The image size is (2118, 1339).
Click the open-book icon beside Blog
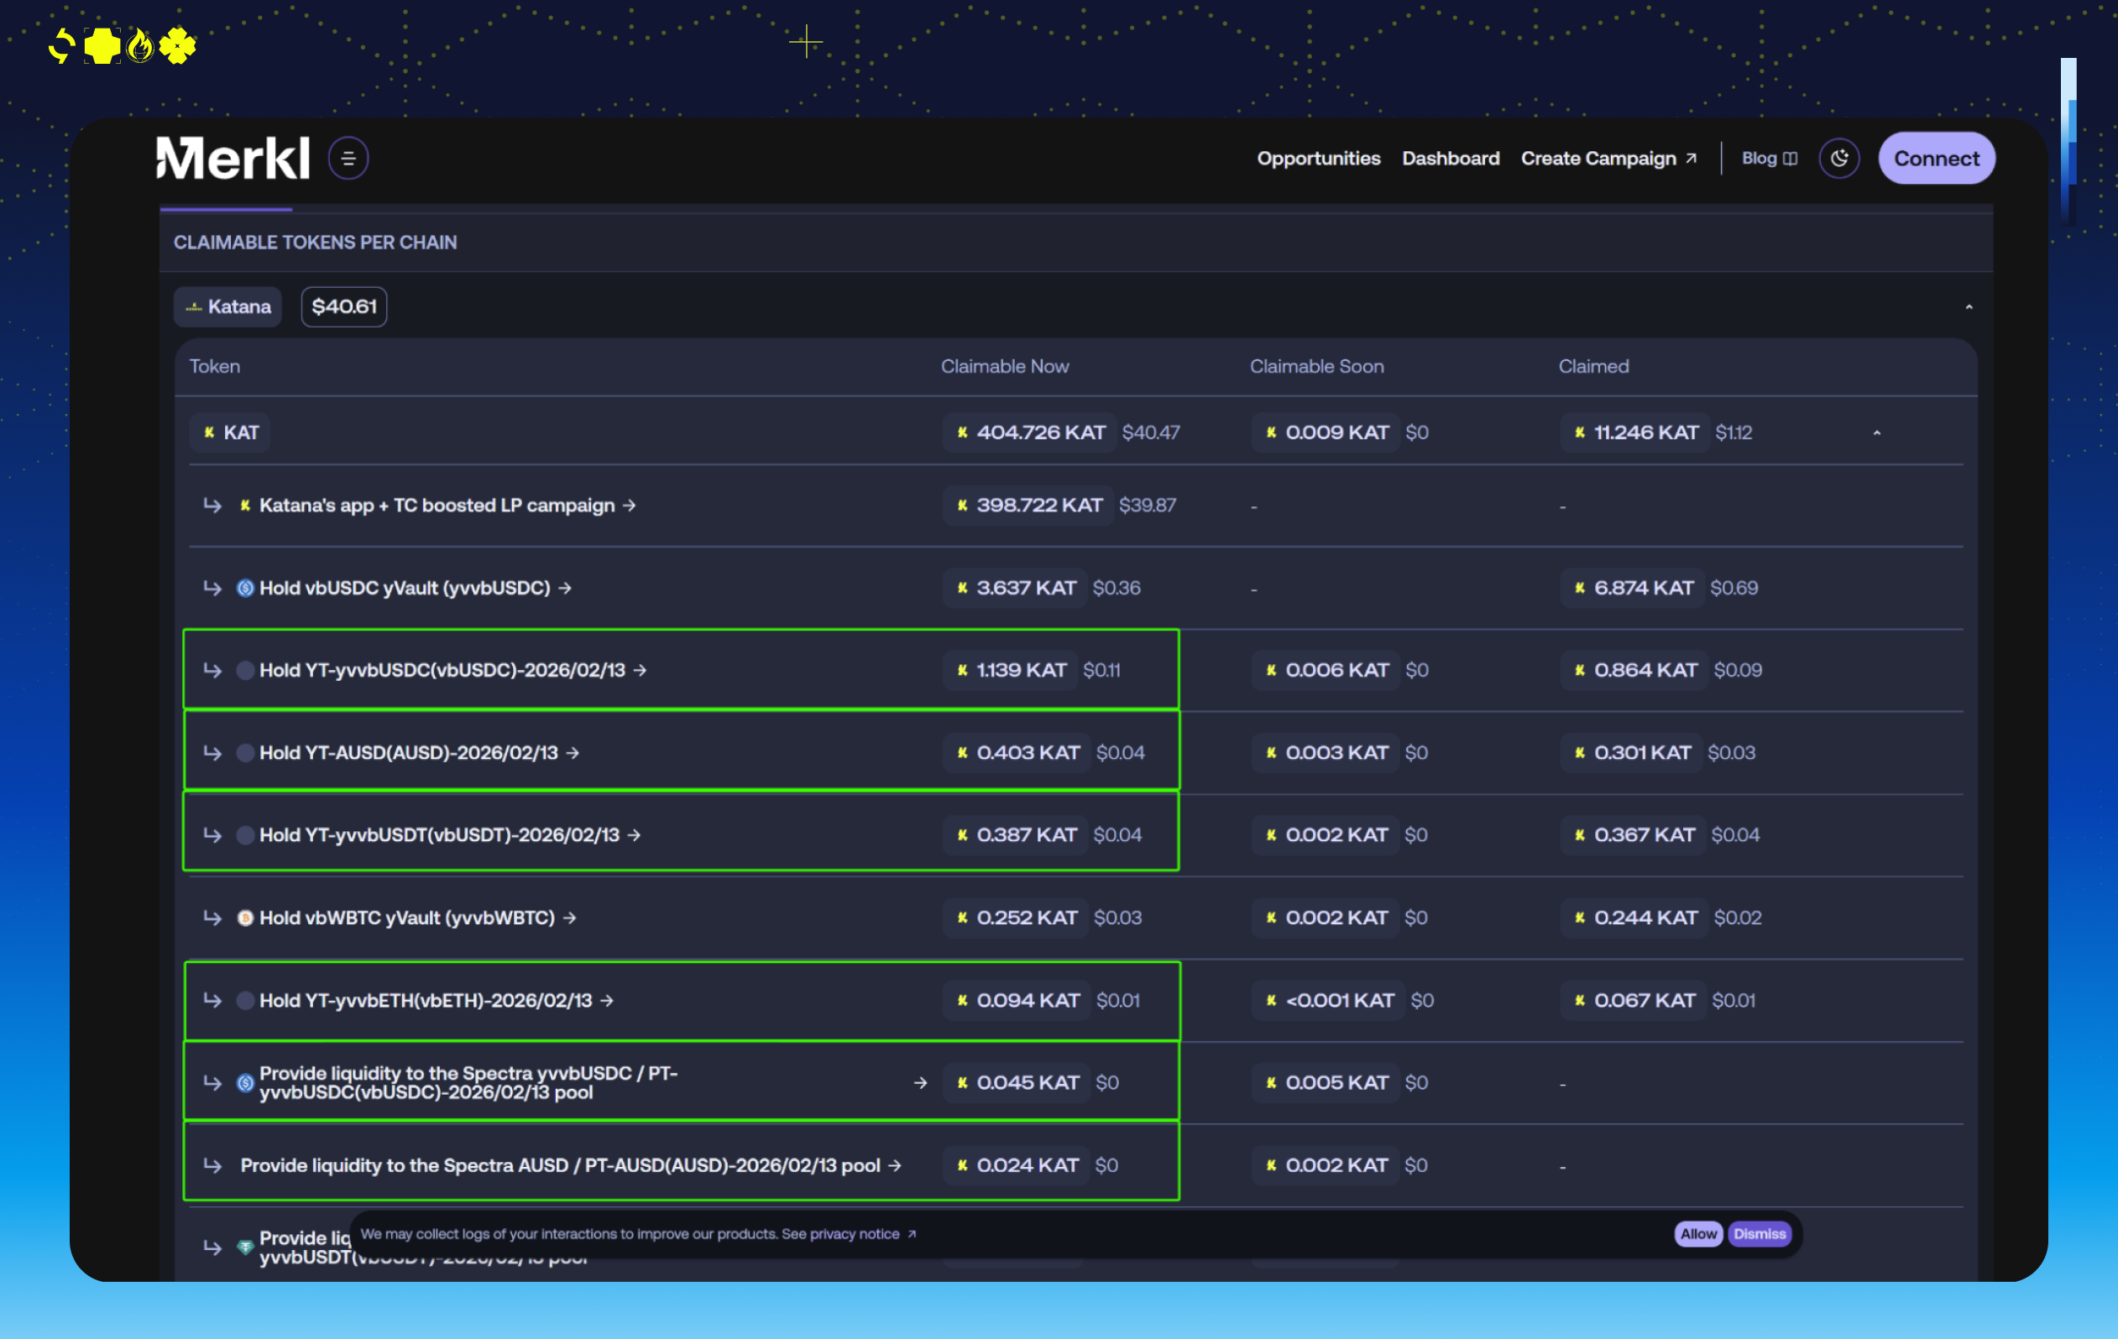[x=1790, y=159]
